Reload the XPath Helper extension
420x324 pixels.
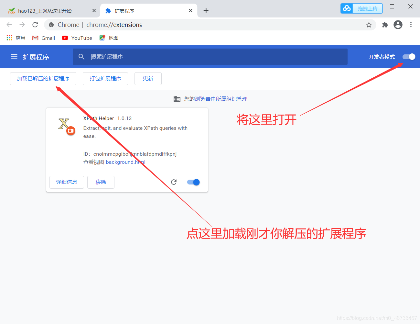click(174, 182)
